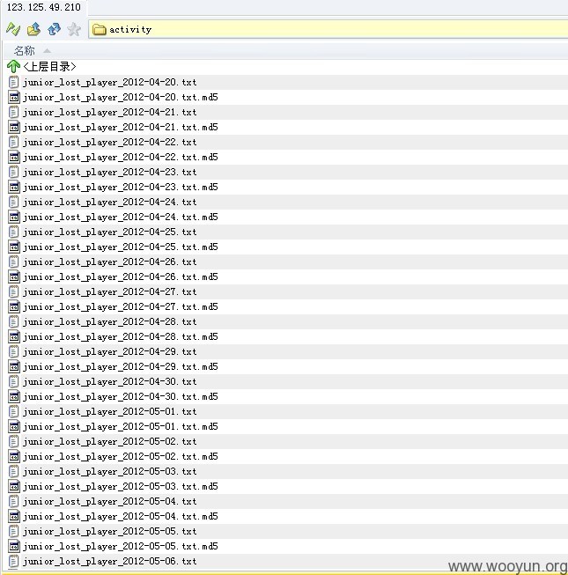Select file junior_lost_player_2012-04-29.txt
568x575 pixels.
(110, 351)
